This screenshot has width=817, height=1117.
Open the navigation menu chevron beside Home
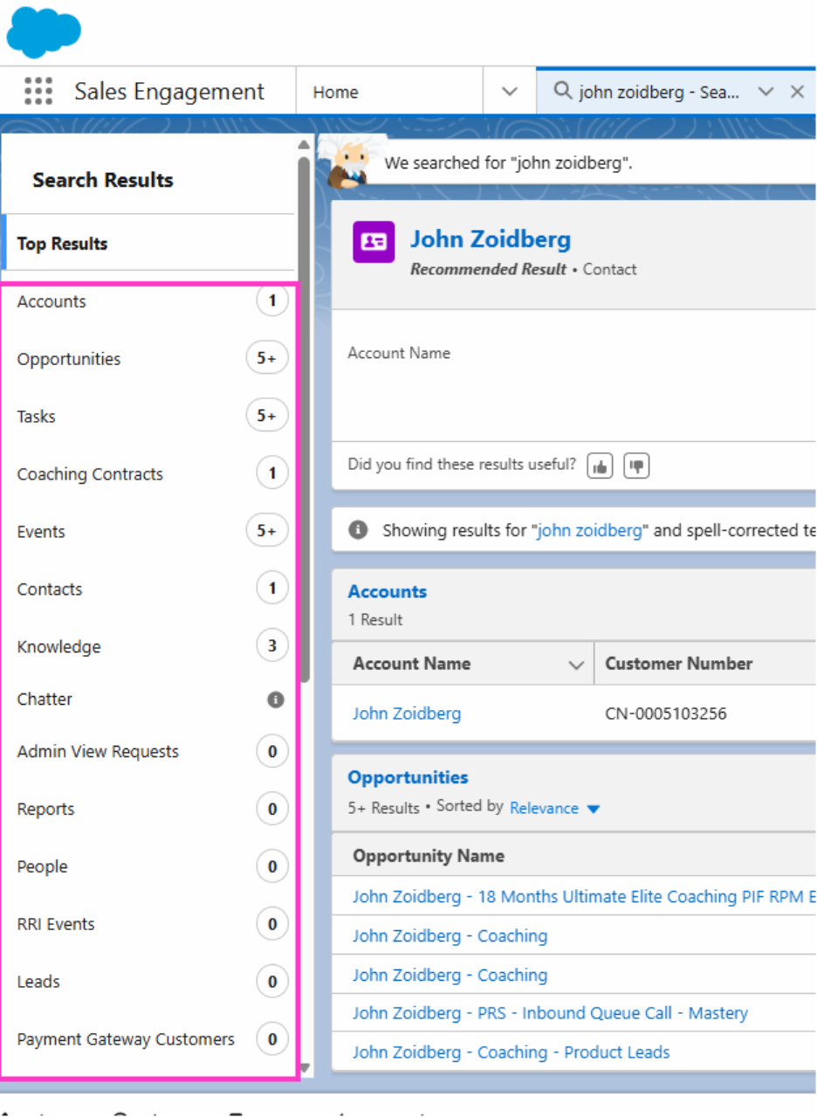(x=511, y=92)
